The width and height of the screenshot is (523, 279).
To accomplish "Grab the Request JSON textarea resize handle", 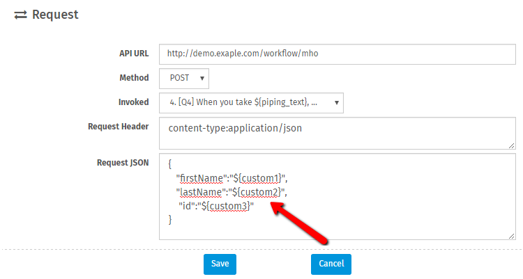I will (512, 236).
